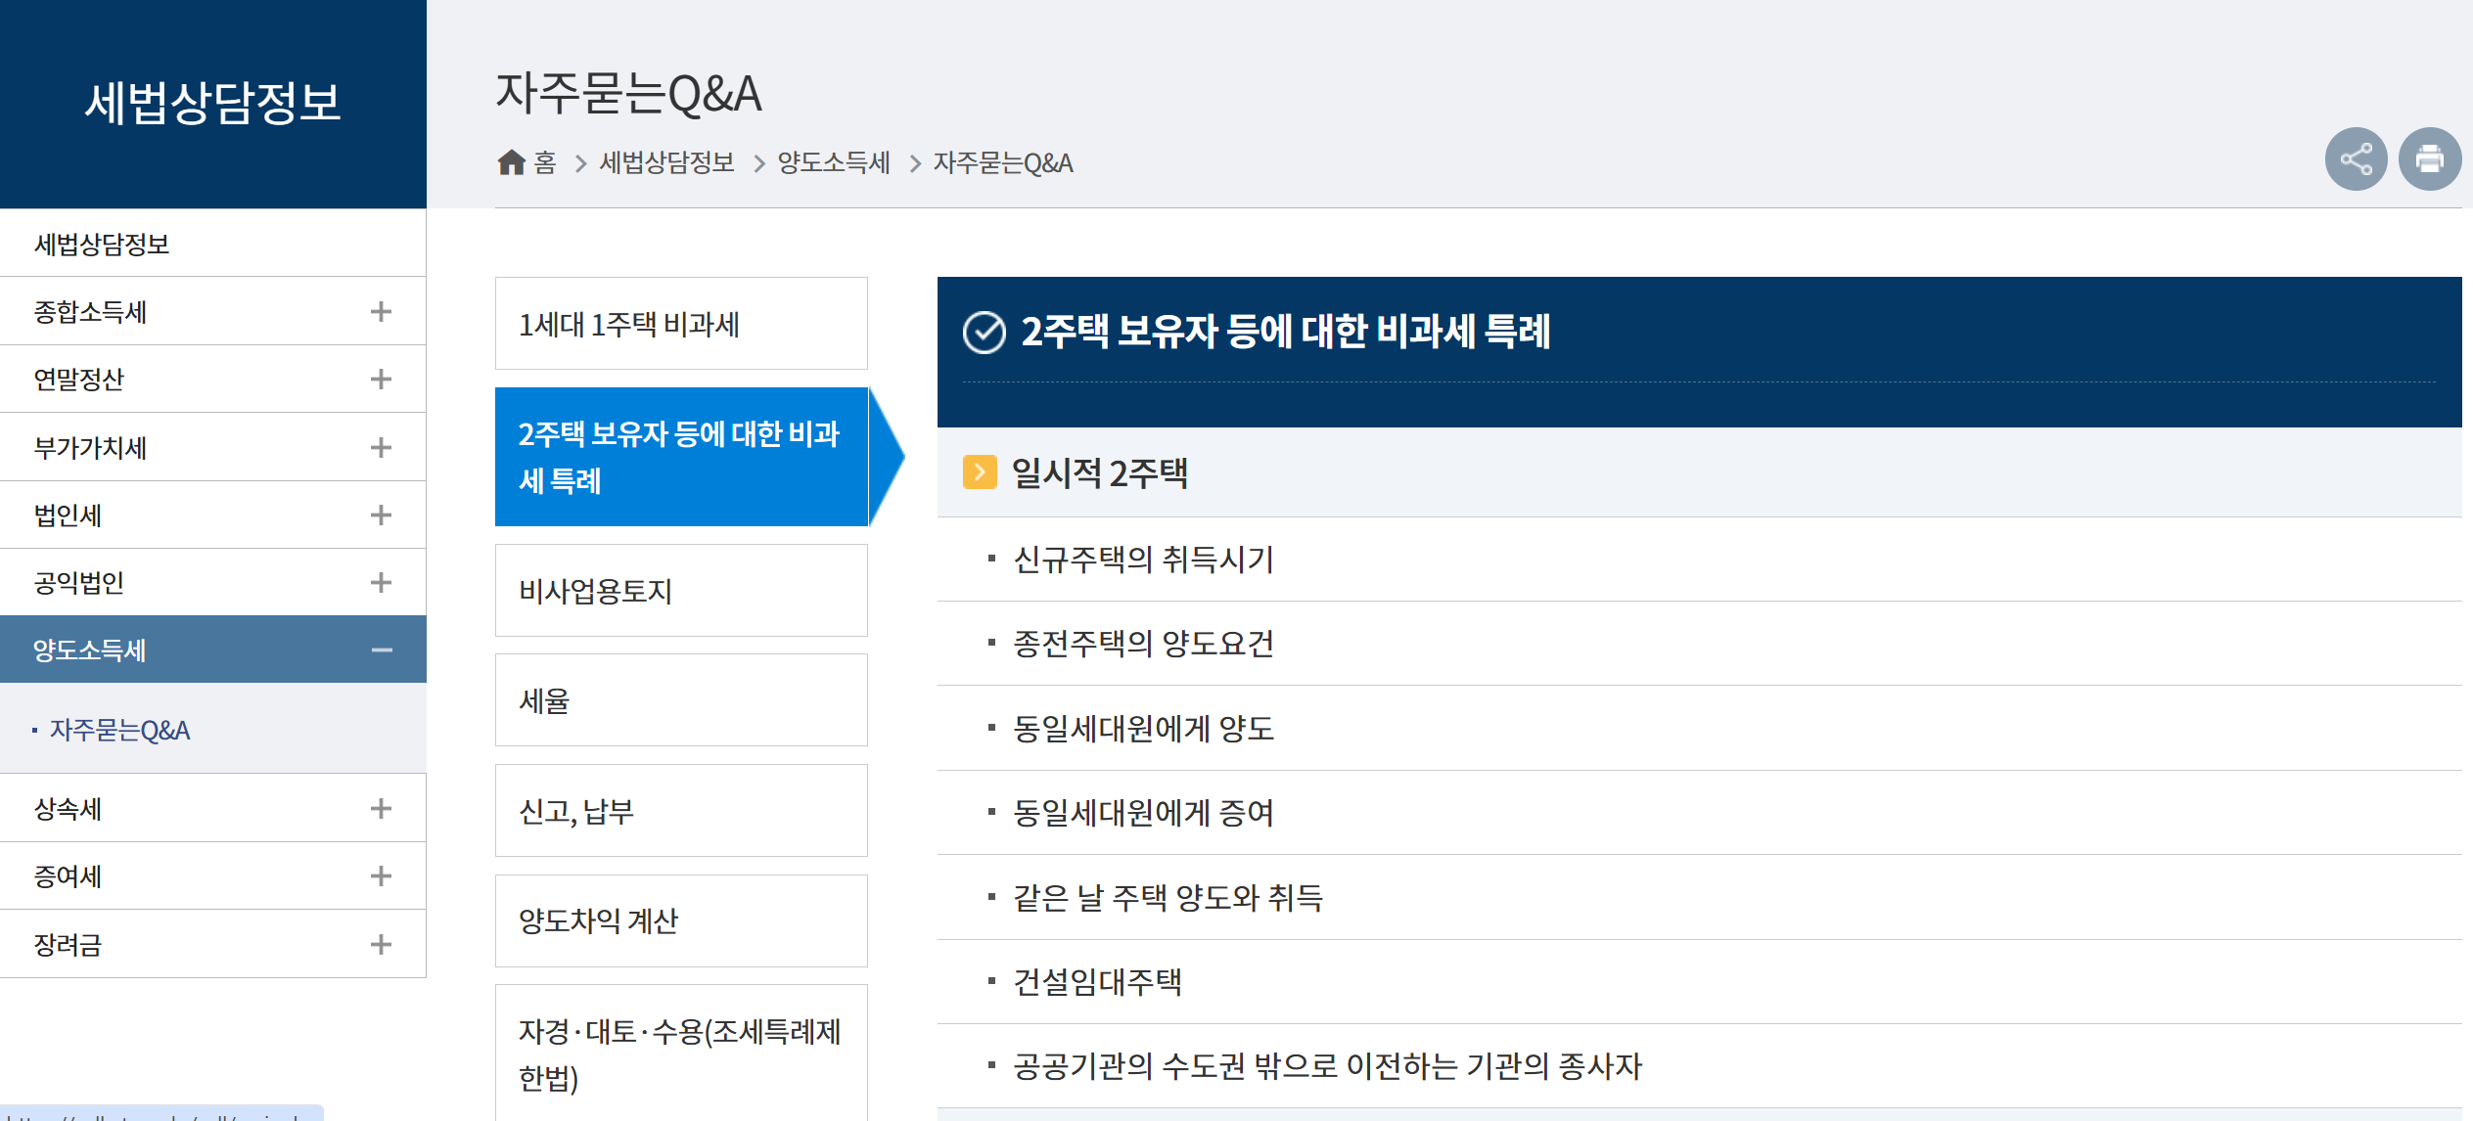This screenshot has height=1121, width=2473.
Task: Click the checkmark circle icon in header
Action: [x=984, y=333]
